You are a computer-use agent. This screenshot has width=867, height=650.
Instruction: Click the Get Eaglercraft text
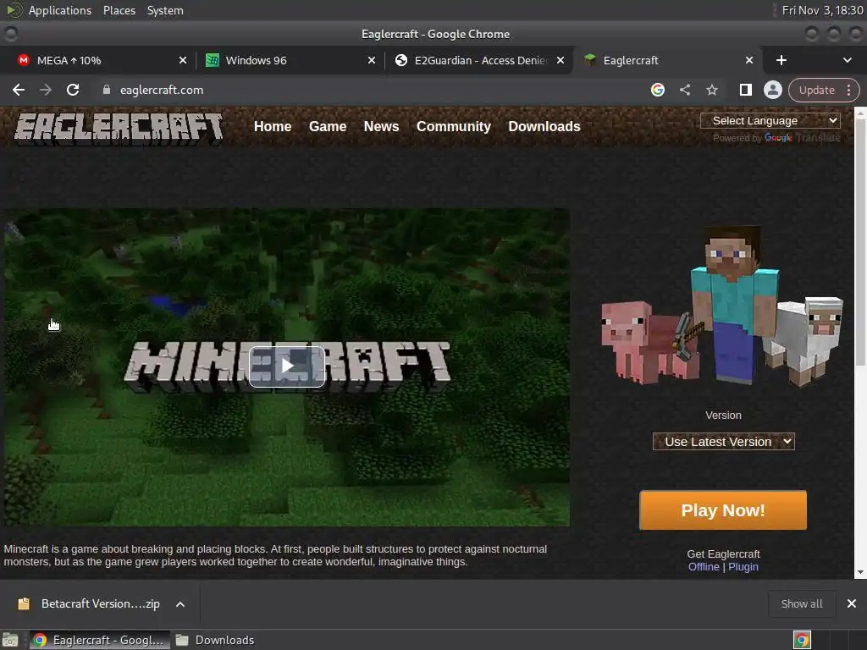click(x=723, y=554)
